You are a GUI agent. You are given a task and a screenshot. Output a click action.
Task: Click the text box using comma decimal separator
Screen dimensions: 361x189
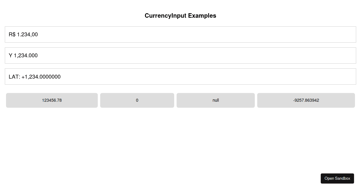(180, 34)
